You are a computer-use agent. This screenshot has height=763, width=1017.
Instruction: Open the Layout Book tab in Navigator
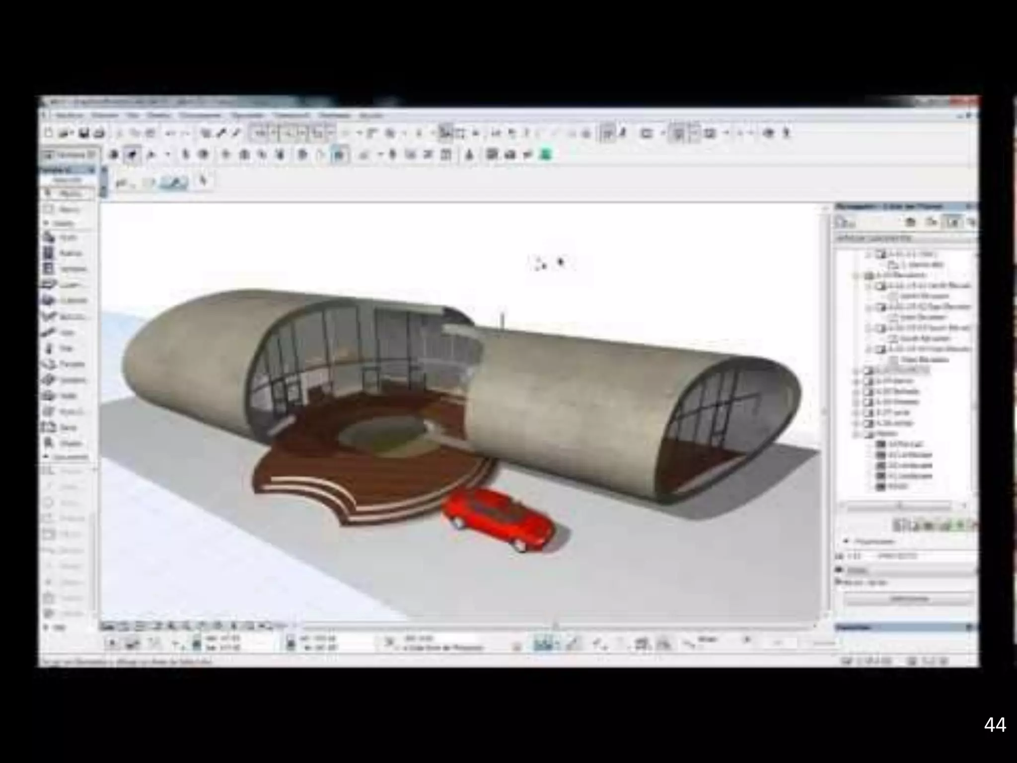pos(952,223)
